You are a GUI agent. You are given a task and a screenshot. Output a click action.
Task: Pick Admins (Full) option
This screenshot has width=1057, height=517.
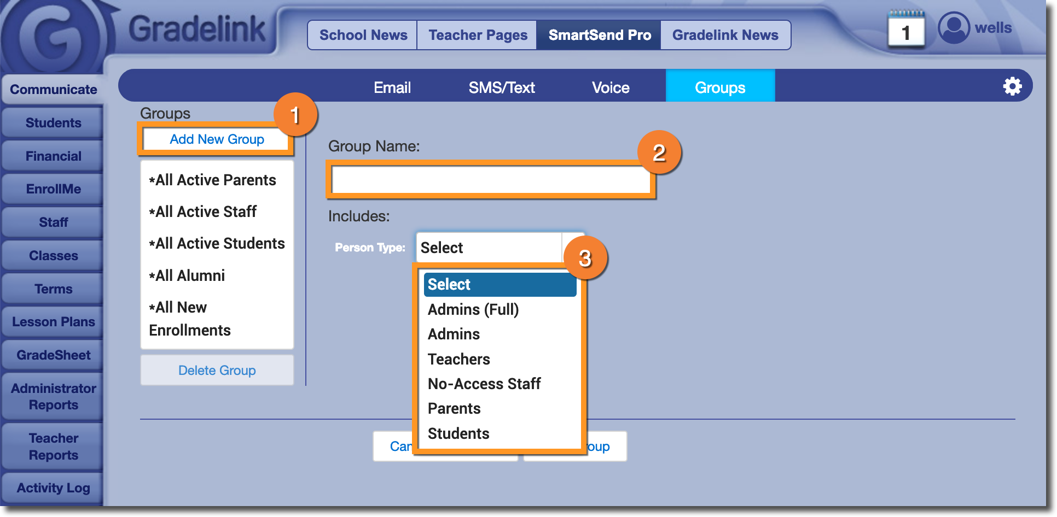click(x=473, y=309)
